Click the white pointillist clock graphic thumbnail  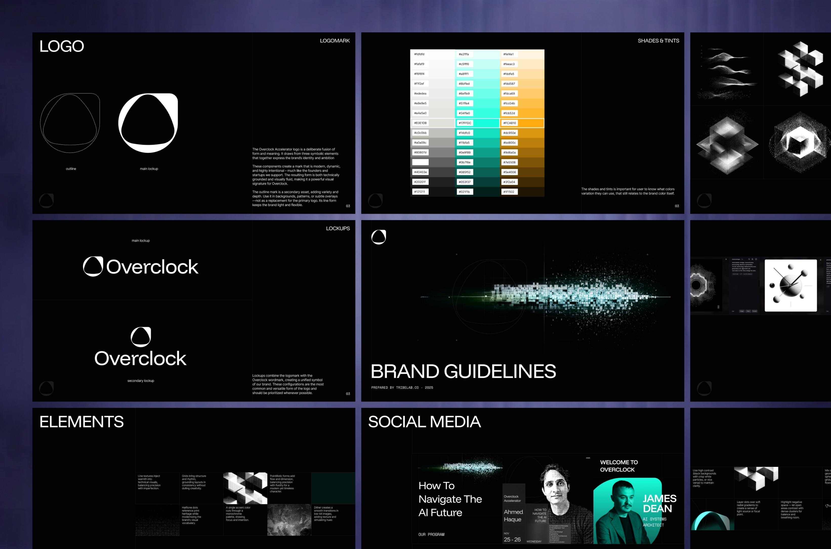point(790,285)
